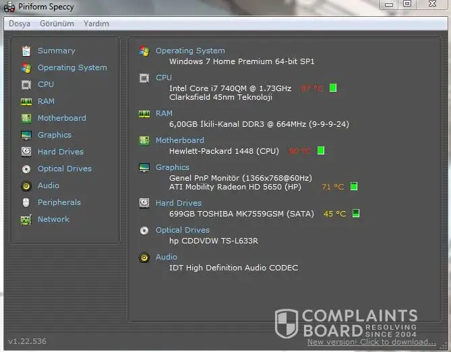Viewport: 451px width, 352px height.
Task: Click the Hard Drives icon in summary panel
Action: [x=144, y=203]
